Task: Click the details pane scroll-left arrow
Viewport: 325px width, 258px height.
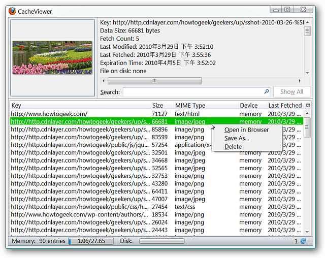Action: (x=104, y=81)
